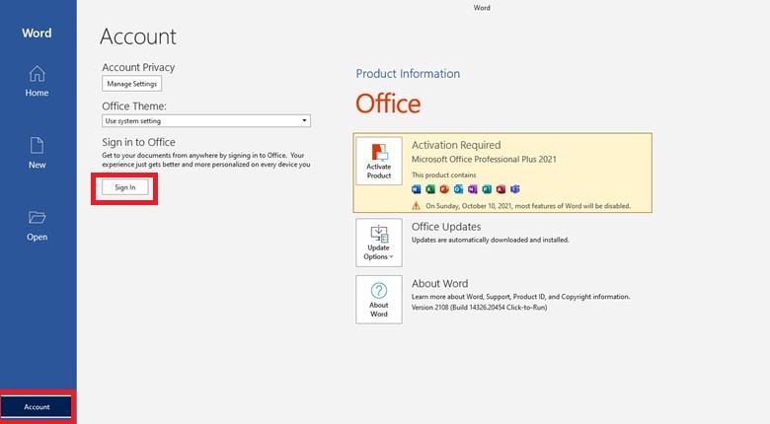
Task: Click the Version 2108 build text
Action: pyautogui.click(x=480, y=308)
